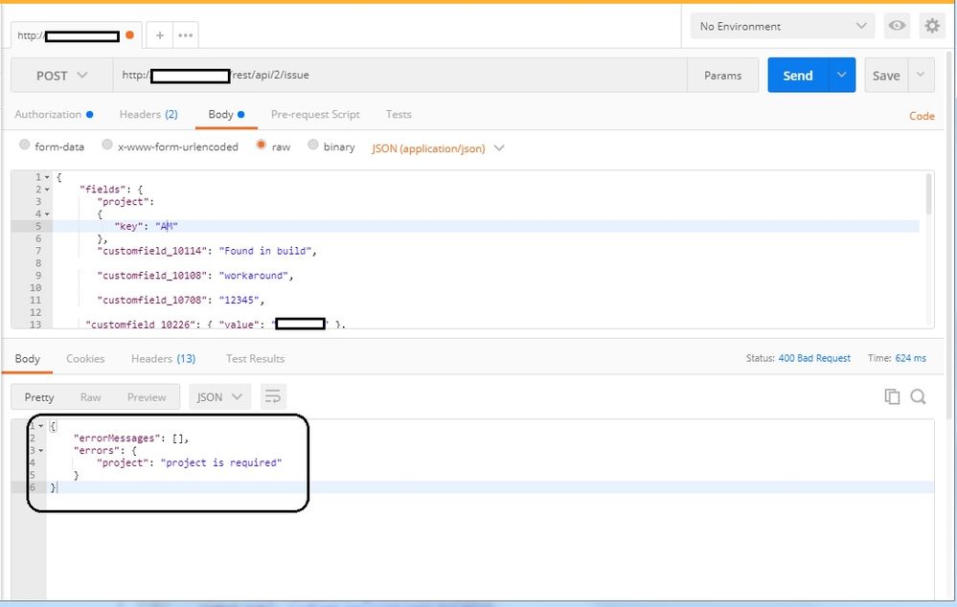Switch response view to Preview
Screen dimensions: 957x607
click(147, 397)
